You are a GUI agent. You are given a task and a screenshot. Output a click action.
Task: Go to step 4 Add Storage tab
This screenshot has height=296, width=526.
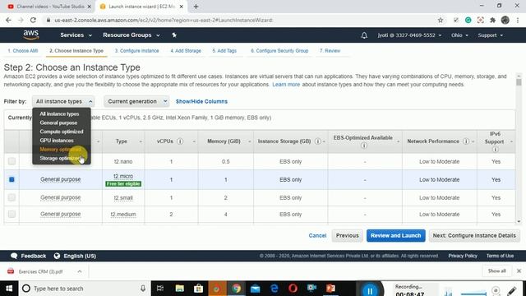point(186,51)
